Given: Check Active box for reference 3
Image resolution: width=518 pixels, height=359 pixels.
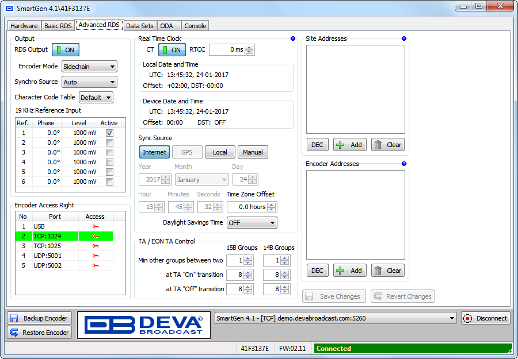Looking at the screenshot, I should (x=109, y=152).
